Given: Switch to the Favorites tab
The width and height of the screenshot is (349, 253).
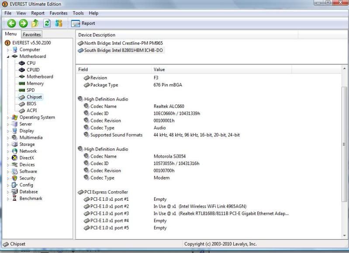Looking at the screenshot, I should point(31,34).
